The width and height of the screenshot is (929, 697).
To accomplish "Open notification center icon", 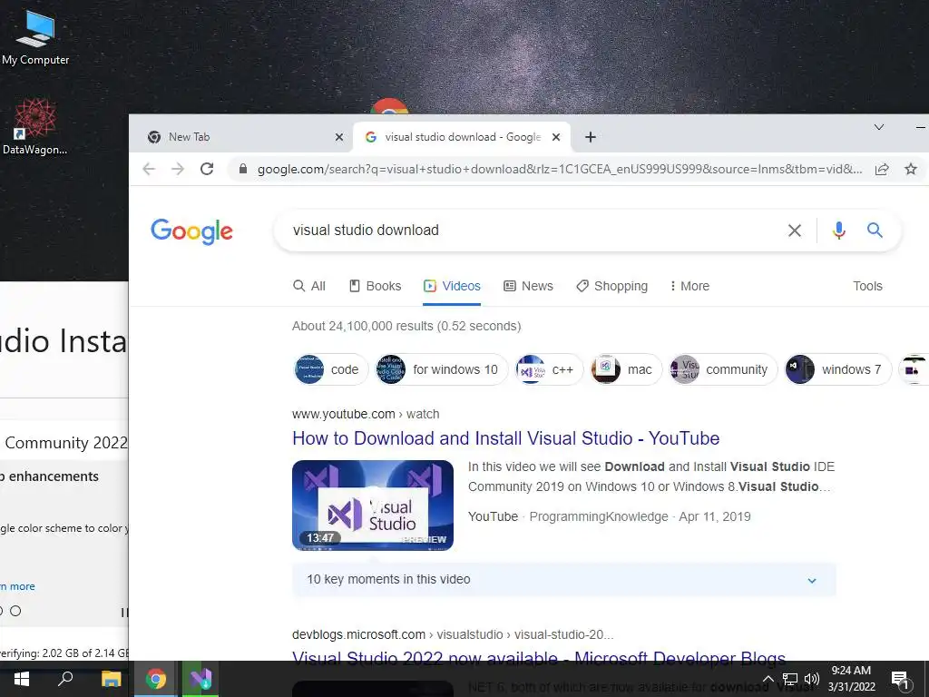I will coord(900,679).
